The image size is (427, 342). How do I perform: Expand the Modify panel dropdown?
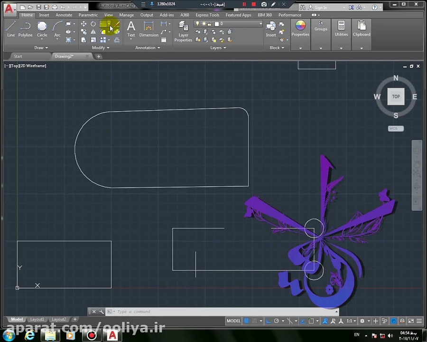[x=101, y=47]
